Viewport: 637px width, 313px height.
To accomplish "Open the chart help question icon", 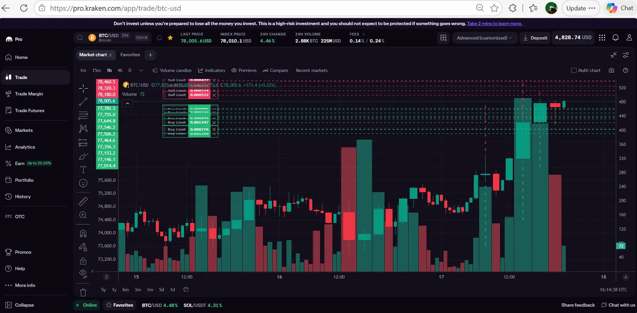I will click(625, 70).
